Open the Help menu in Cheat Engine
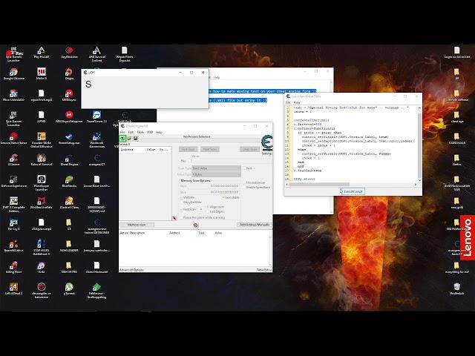 159,132
